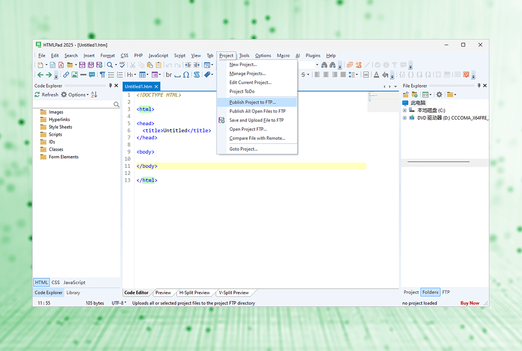Image resolution: width=522 pixels, height=351 pixels.
Task: Choose Compare File with Remote...
Action: 256,138
